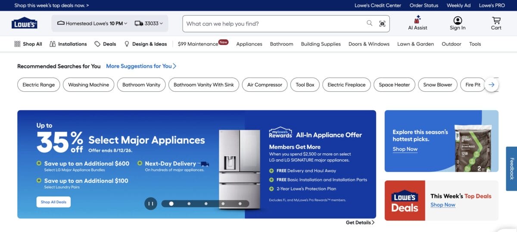Select the Space Heater chip

[394, 85]
